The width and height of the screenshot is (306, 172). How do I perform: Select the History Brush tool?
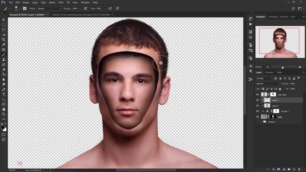(x=3, y=64)
